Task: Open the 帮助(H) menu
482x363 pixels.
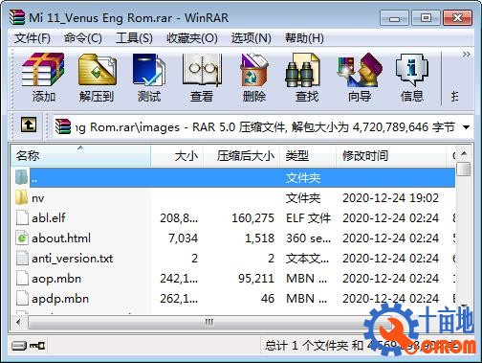Action: 304,38
